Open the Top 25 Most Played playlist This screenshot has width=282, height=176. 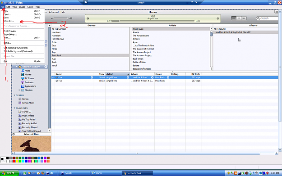coord(30,131)
